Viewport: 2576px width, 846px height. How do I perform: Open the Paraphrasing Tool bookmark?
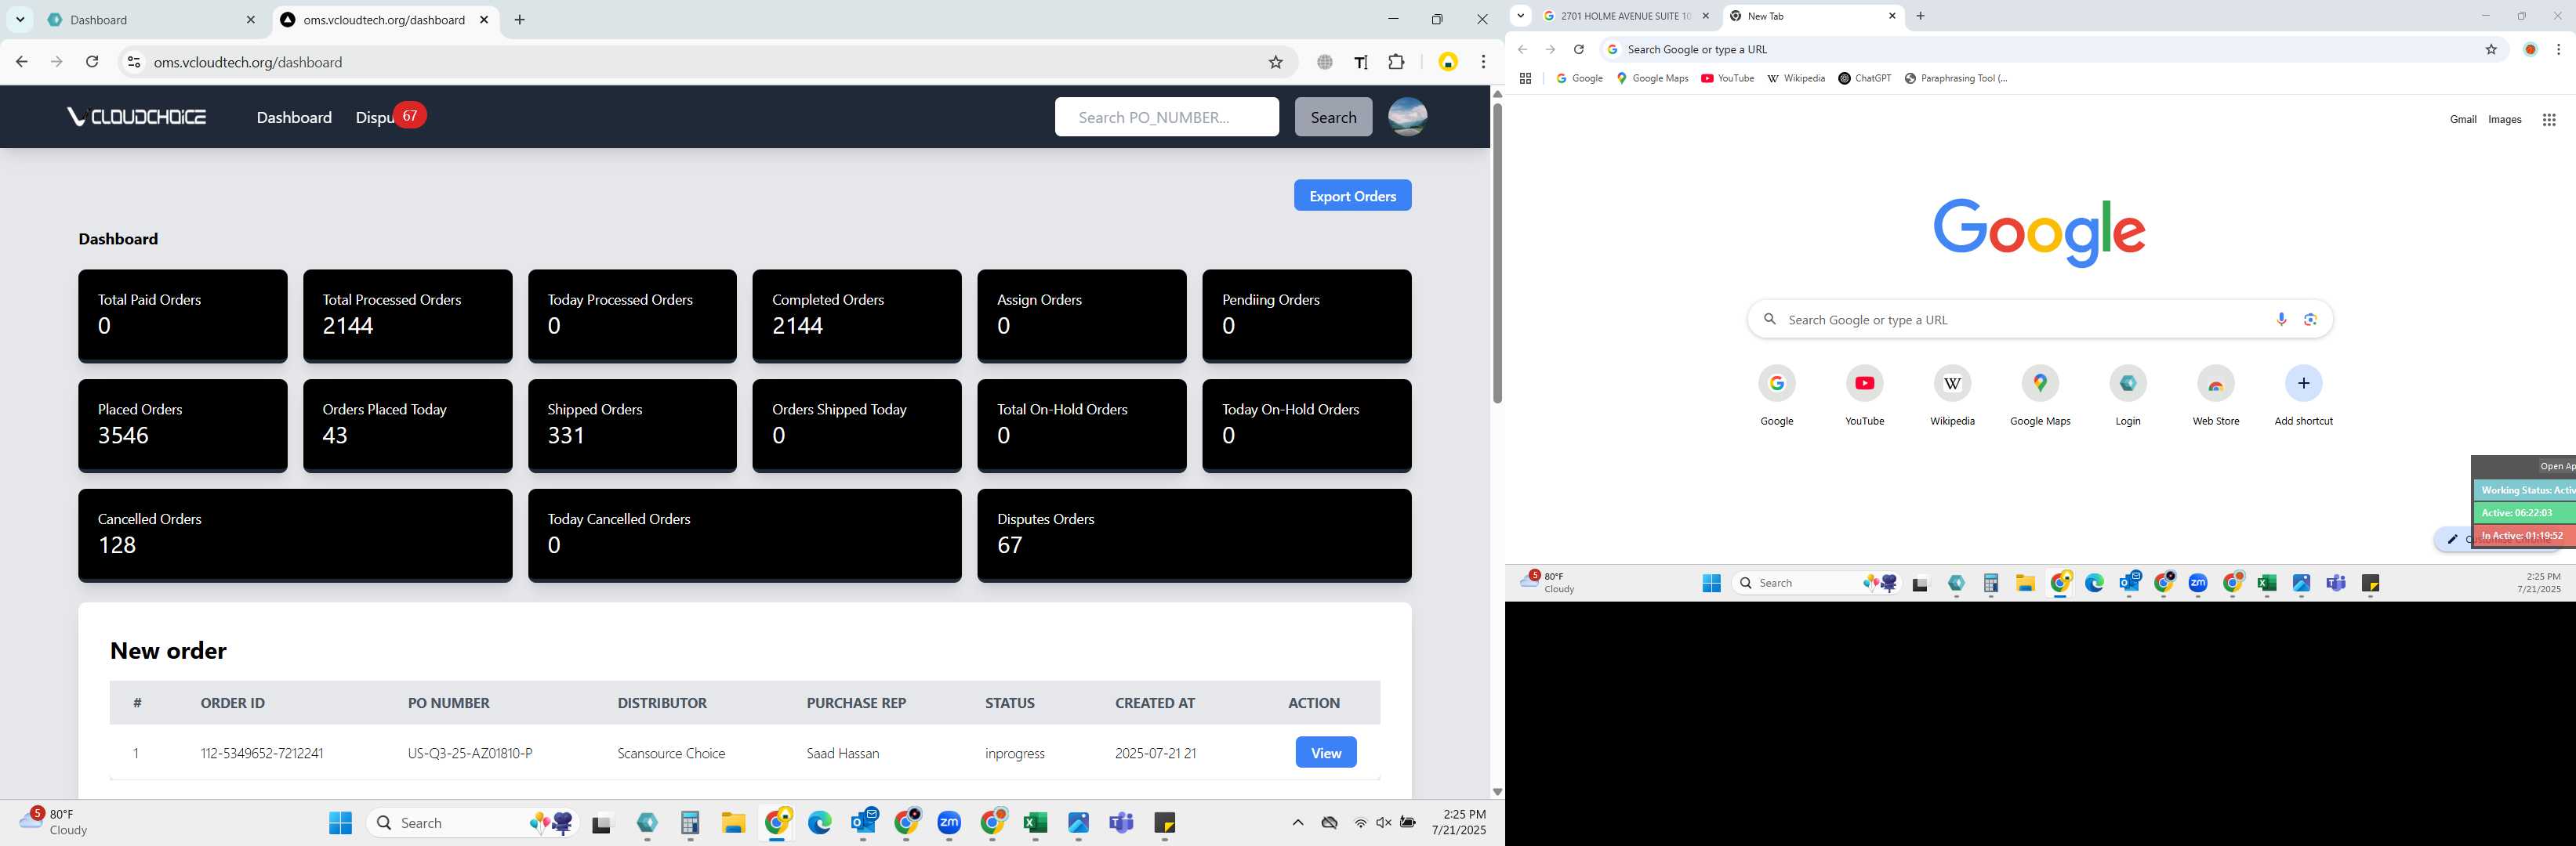click(1955, 78)
